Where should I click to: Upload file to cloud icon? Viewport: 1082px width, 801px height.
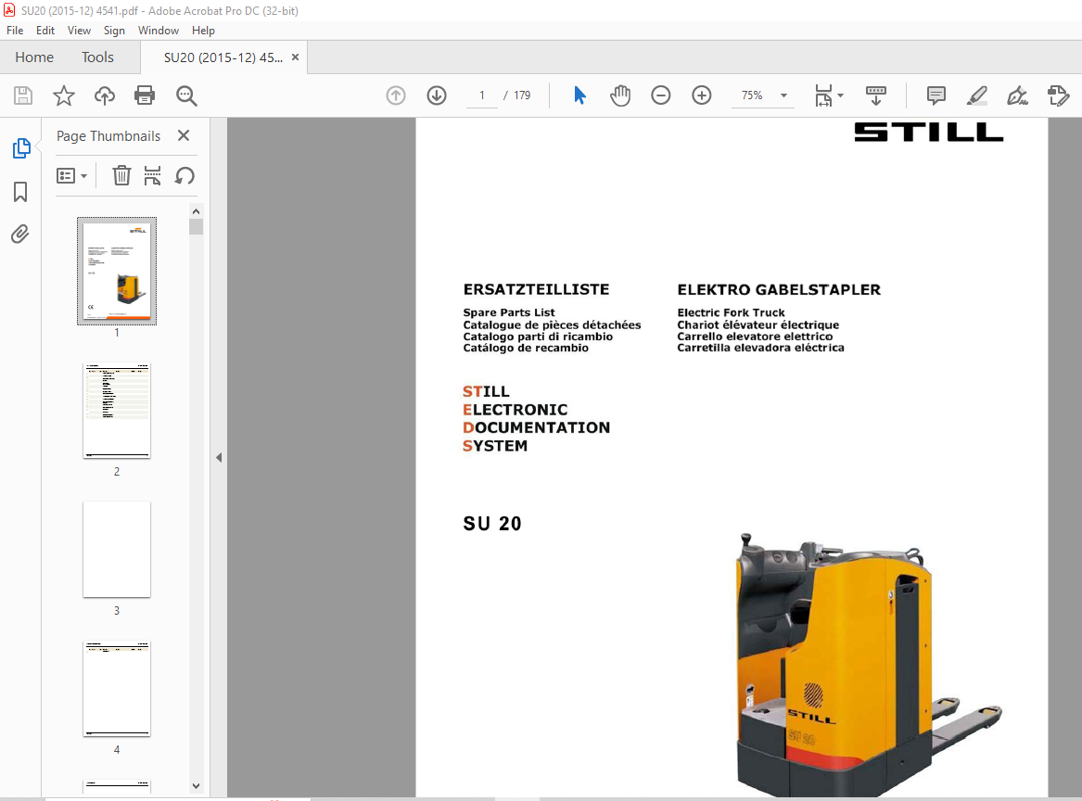click(104, 95)
